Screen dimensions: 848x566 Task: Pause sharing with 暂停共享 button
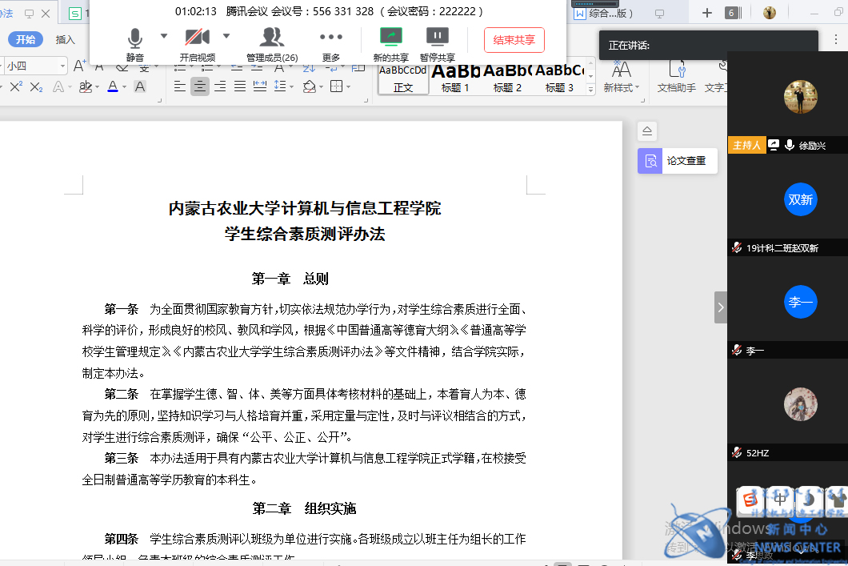(437, 42)
